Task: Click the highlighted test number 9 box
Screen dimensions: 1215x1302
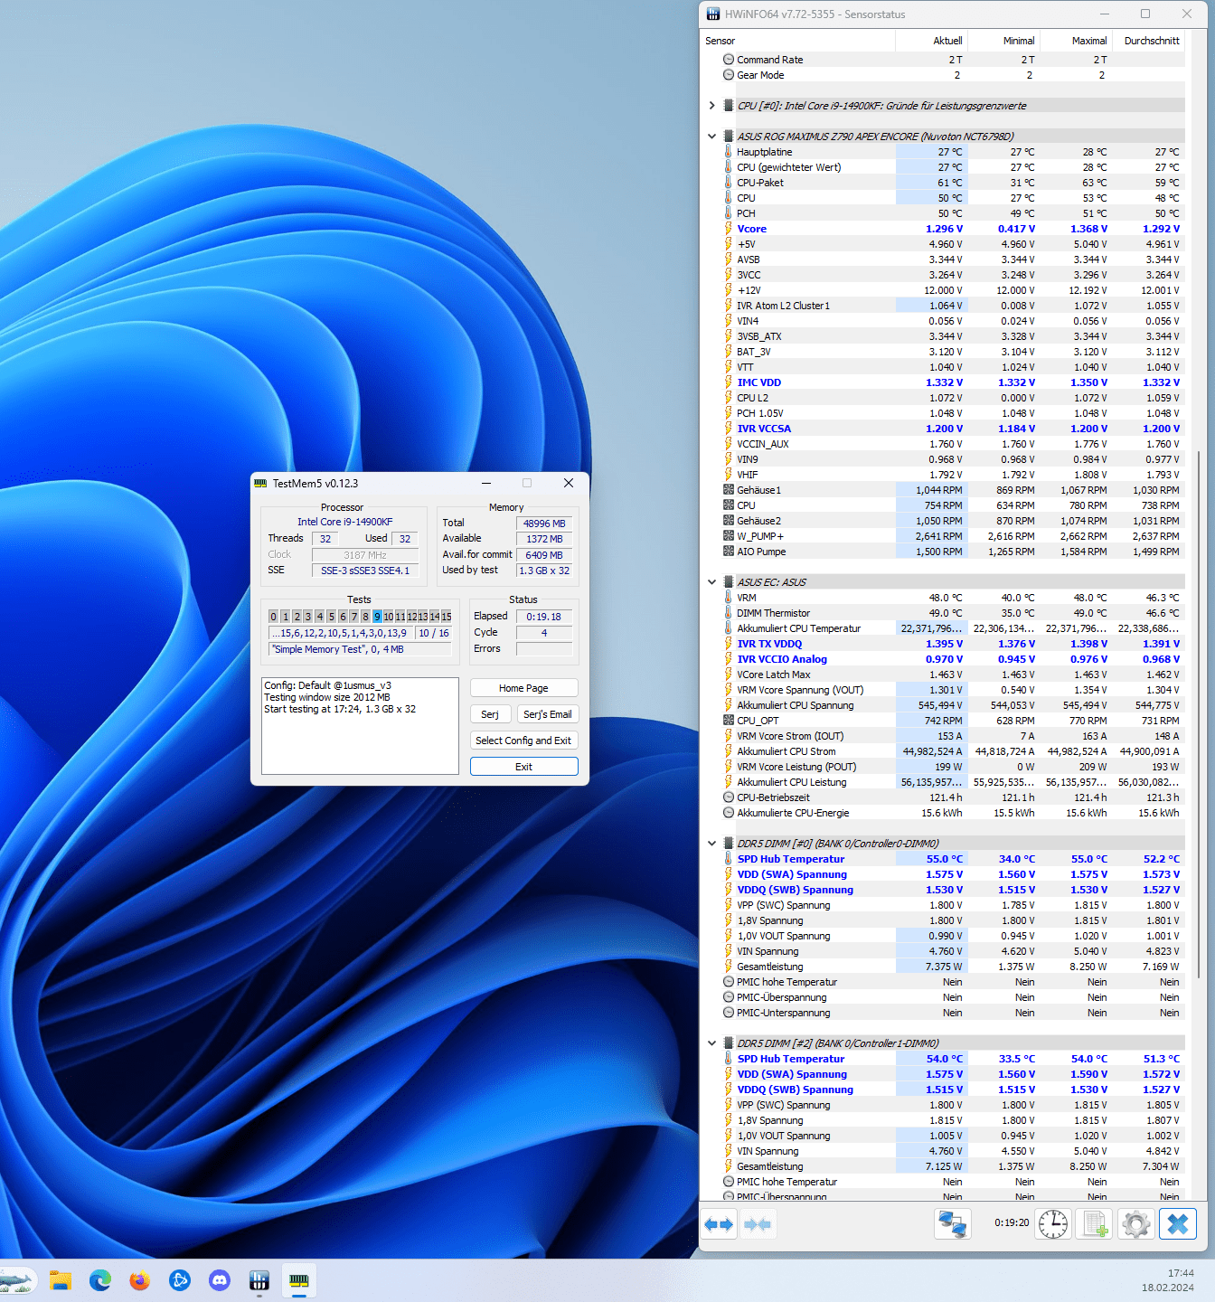Action: click(x=377, y=617)
